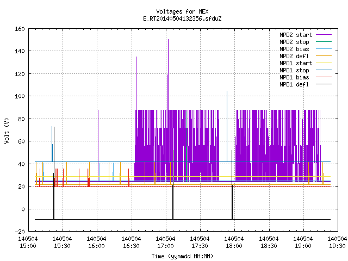This screenshot has height=261, width=348.
Task: Click the black NPD1 defl spike near 18:00
Action: coord(232,185)
